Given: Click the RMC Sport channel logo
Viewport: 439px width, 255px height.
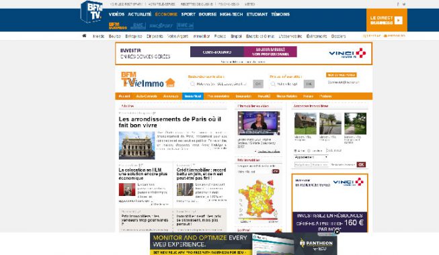Looking at the screenshot, I should pos(161,25).
